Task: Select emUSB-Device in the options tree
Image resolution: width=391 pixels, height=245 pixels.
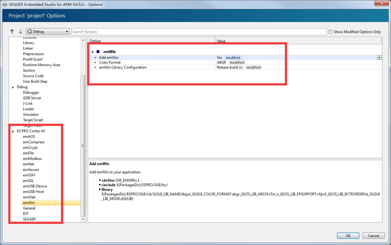Action: (x=35, y=186)
